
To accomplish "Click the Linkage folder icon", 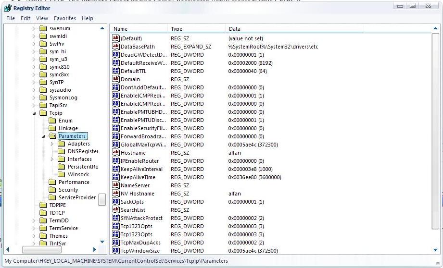I will click(52, 128).
